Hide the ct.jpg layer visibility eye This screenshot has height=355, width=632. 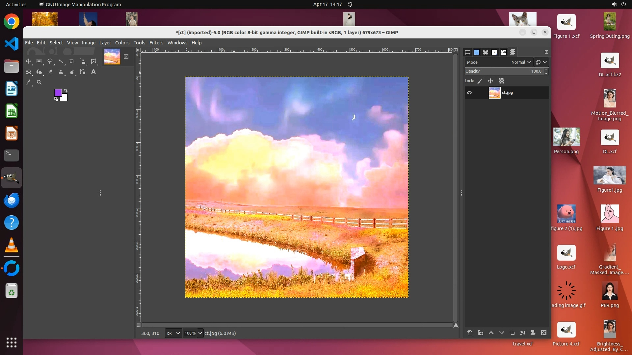pyautogui.click(x=469, y=93)
